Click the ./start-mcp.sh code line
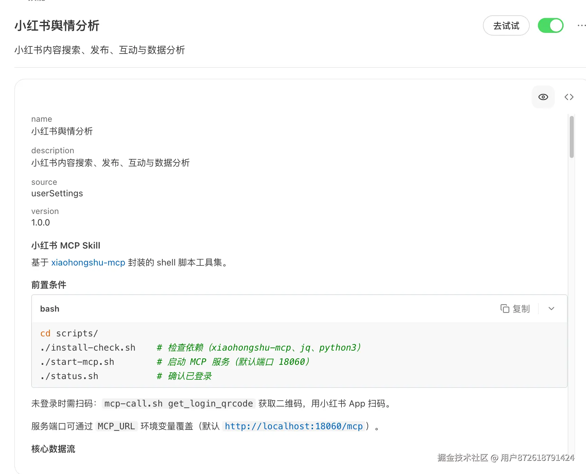The height and width of the screenshot is (474, 586). pyautogui.click(x=77, y=362)
